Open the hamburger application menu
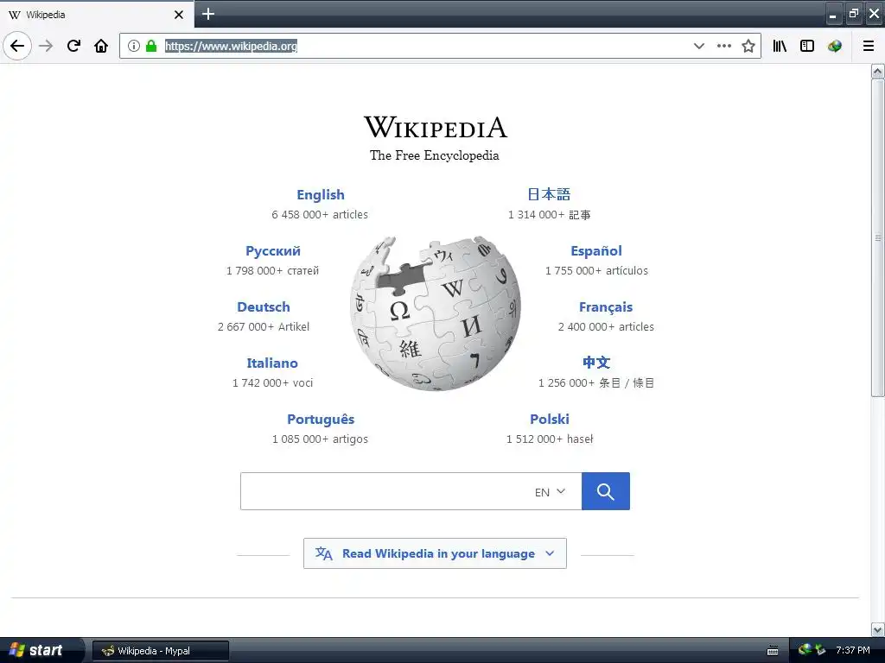The image size is (885, 663). (x=869, y=46)
